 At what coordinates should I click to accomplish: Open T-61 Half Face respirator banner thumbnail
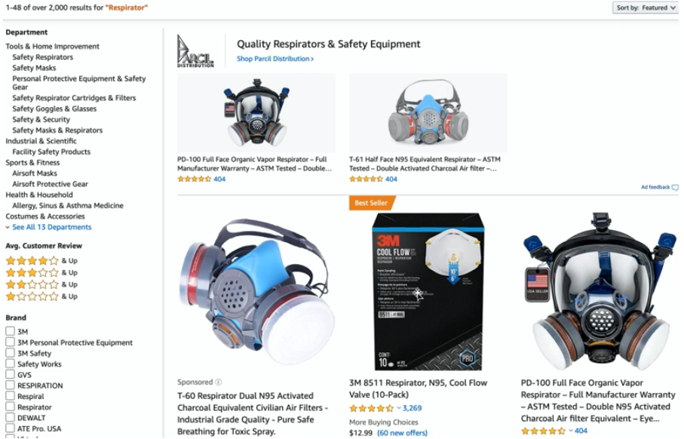[428, 113]
